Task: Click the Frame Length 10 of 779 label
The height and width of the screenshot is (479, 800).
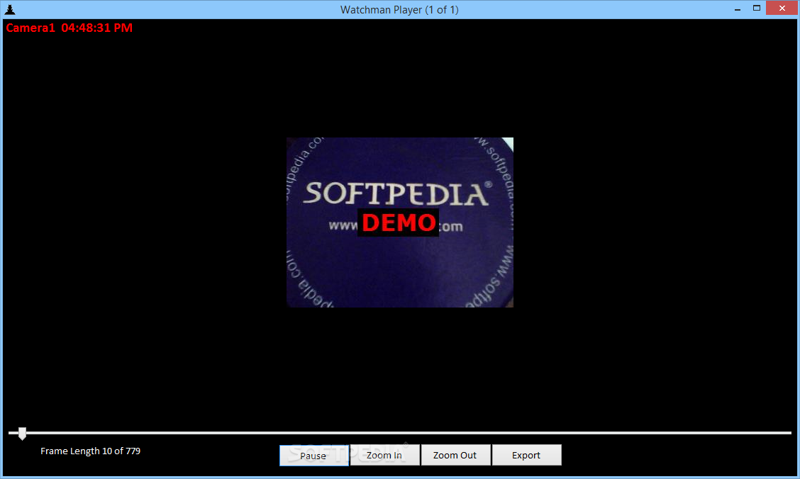Action: (x=90, y=451)
